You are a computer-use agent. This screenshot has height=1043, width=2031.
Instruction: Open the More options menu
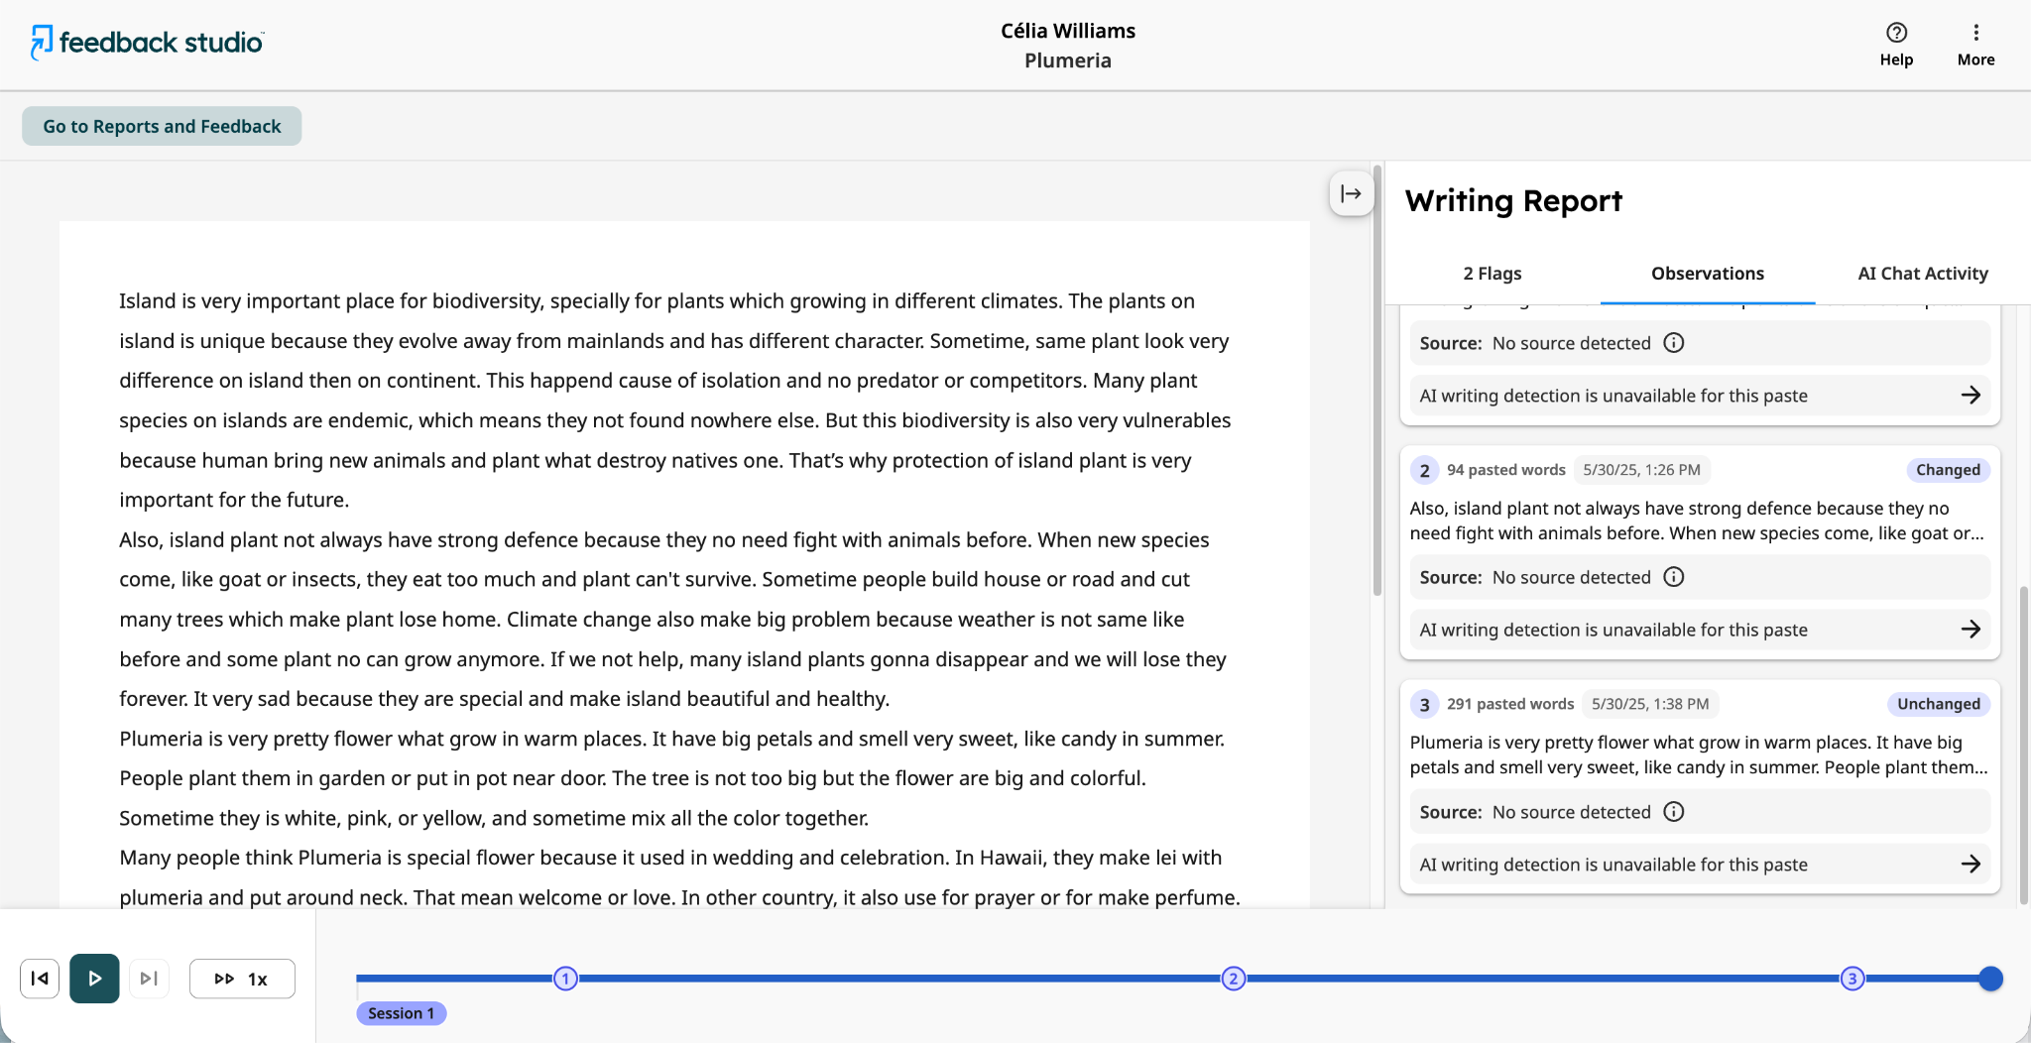tap(1975, 45)
